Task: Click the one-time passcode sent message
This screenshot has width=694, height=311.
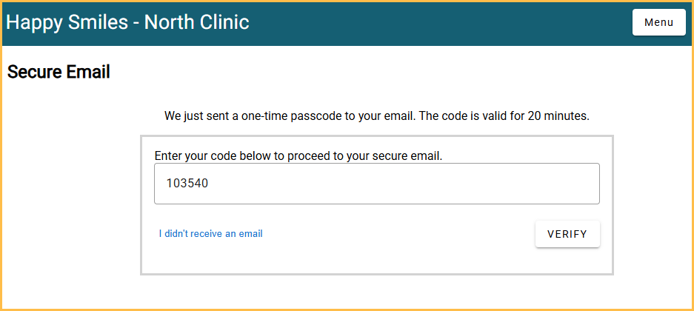Action: (376, 116)
